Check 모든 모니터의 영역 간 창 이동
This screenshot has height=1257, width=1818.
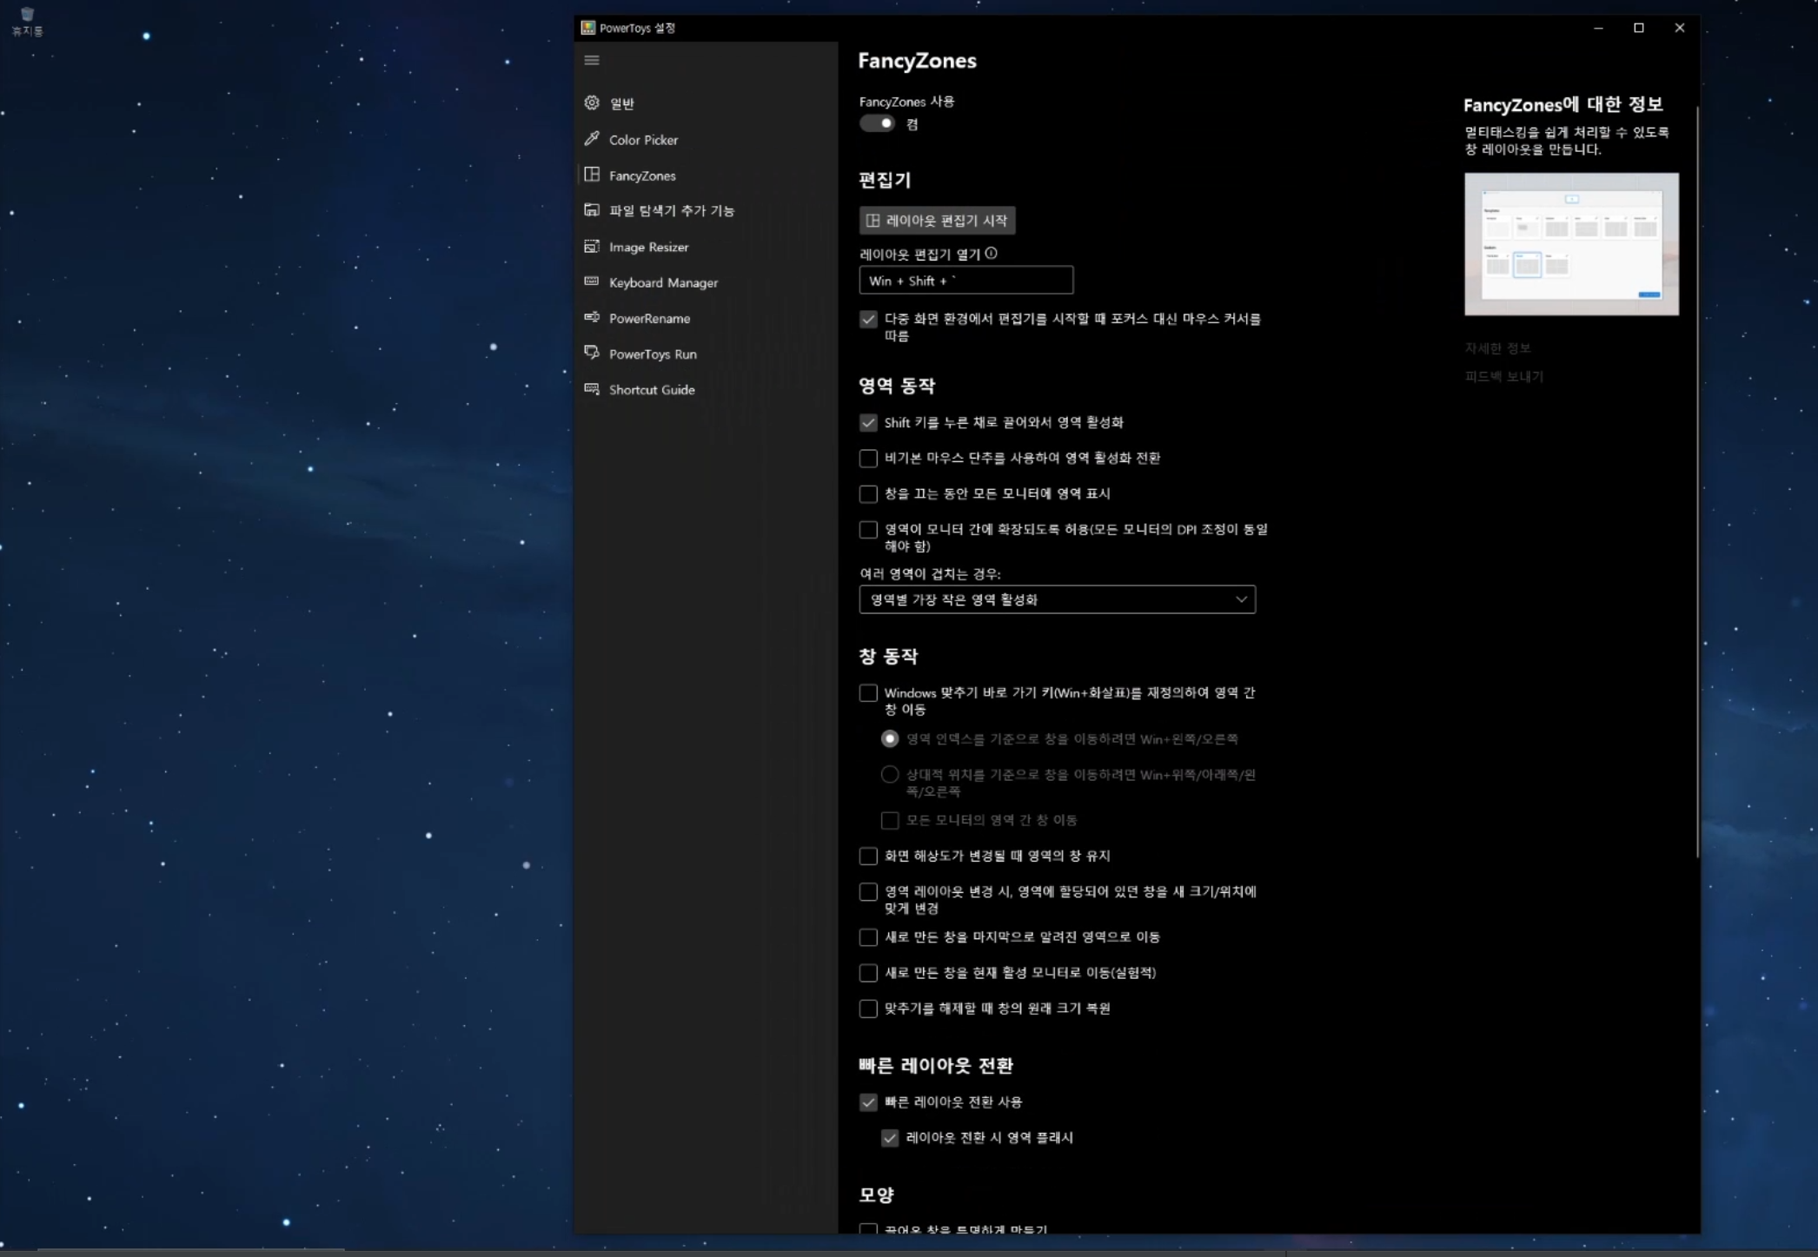(889, 820)
